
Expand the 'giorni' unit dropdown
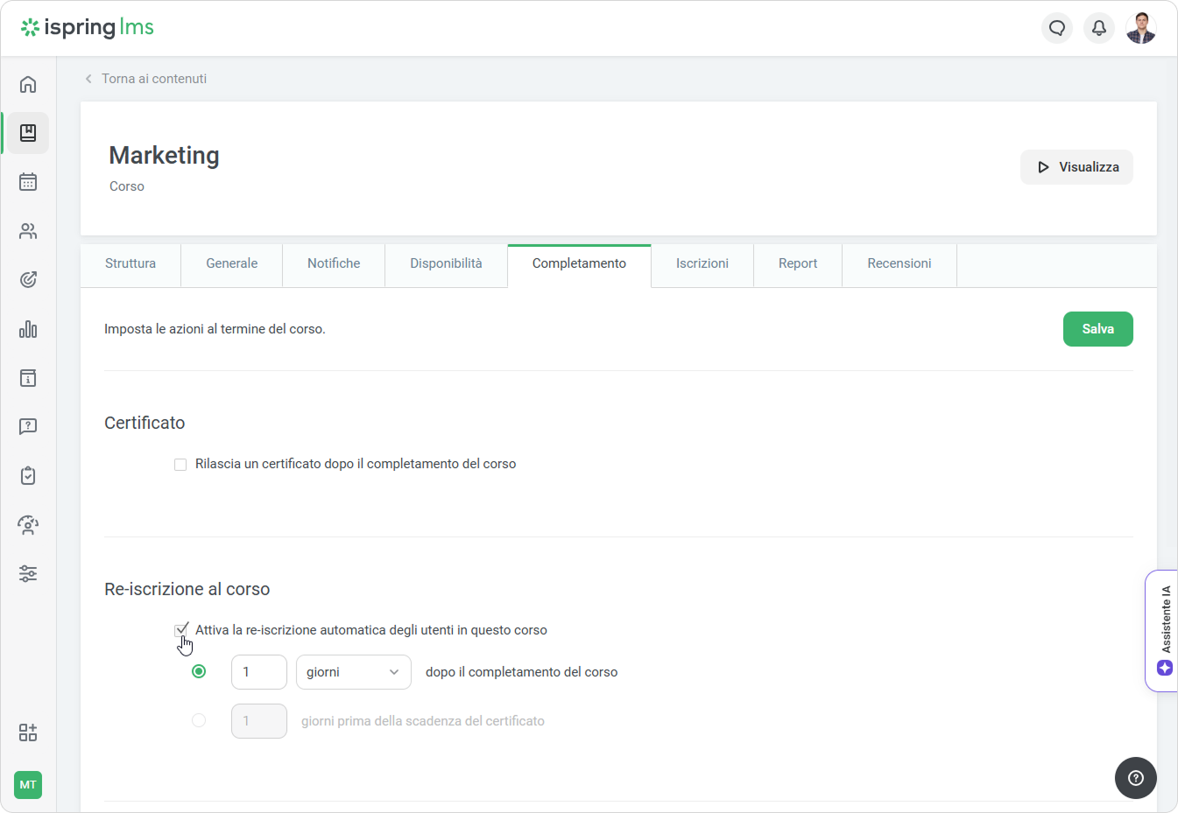coord(353,672)
